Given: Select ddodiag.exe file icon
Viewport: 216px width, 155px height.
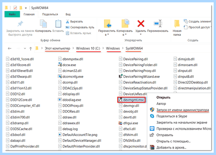Looking at the screenshot, I should (x=60, y=100).
